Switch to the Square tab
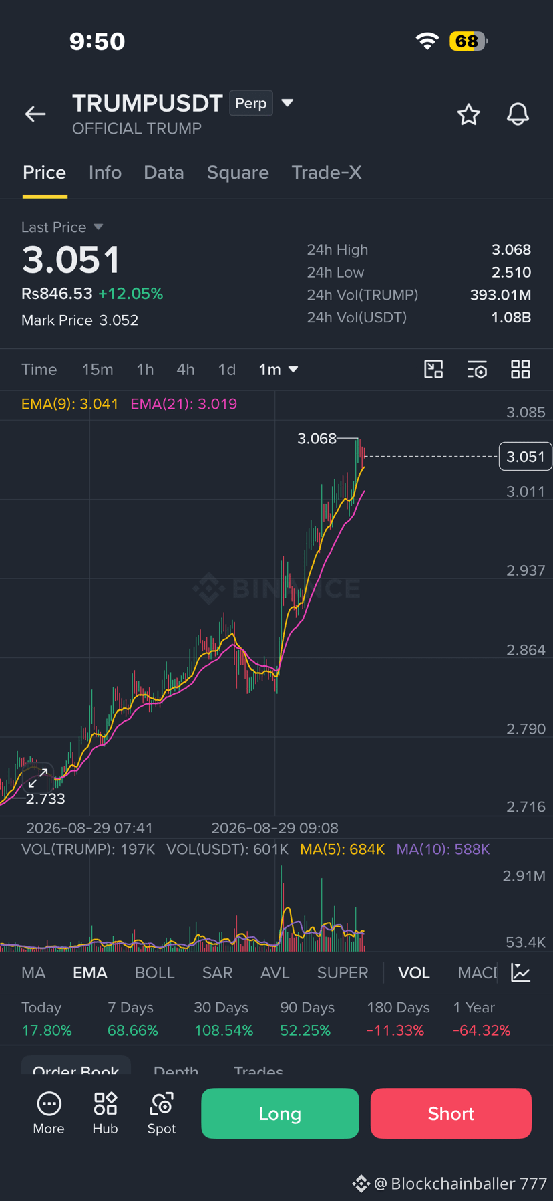553x1201 pixels. click(238, 173)
